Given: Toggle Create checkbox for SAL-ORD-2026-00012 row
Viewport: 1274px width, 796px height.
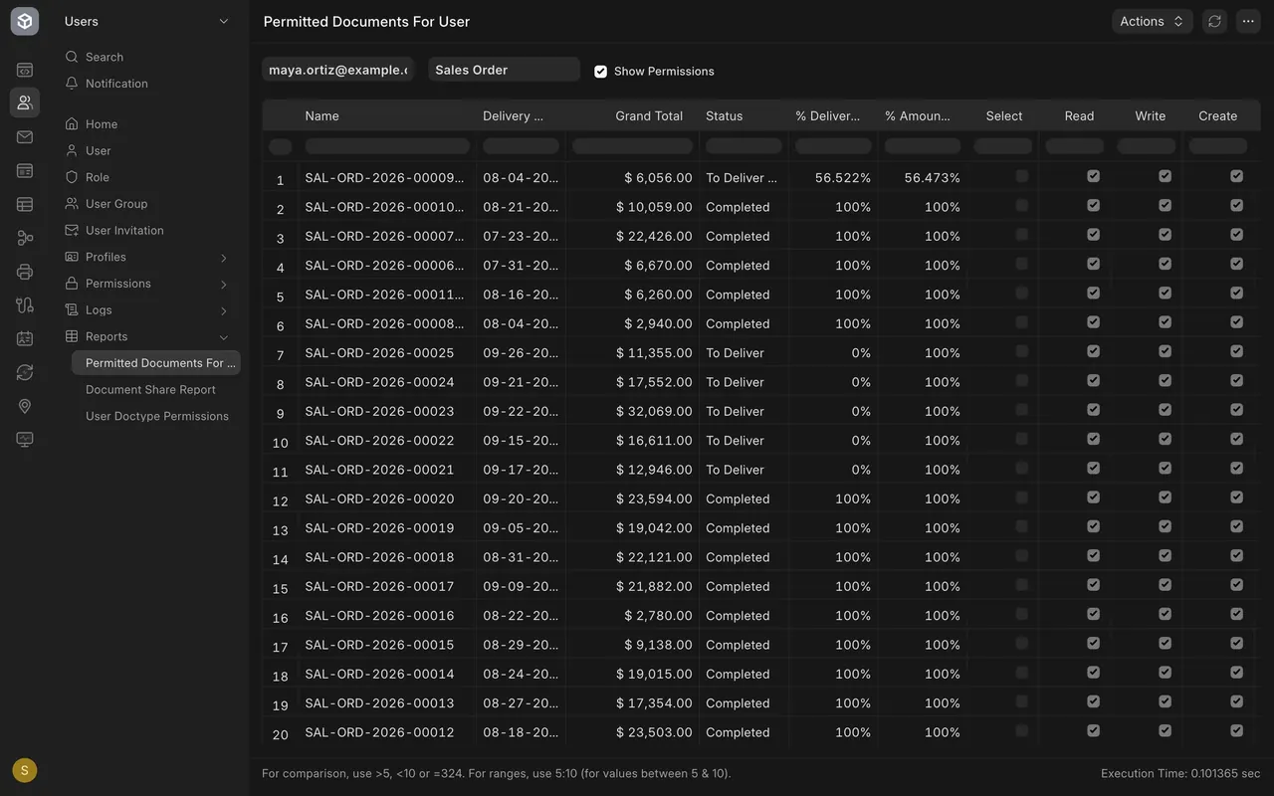Looking at the screenshot, I should point(1236,730).
